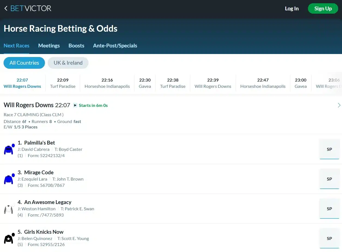Click 'Form: /7477/5893' text
Image resolution: width=342 pixels, height=252 pixels.
[x=46, y=215]
